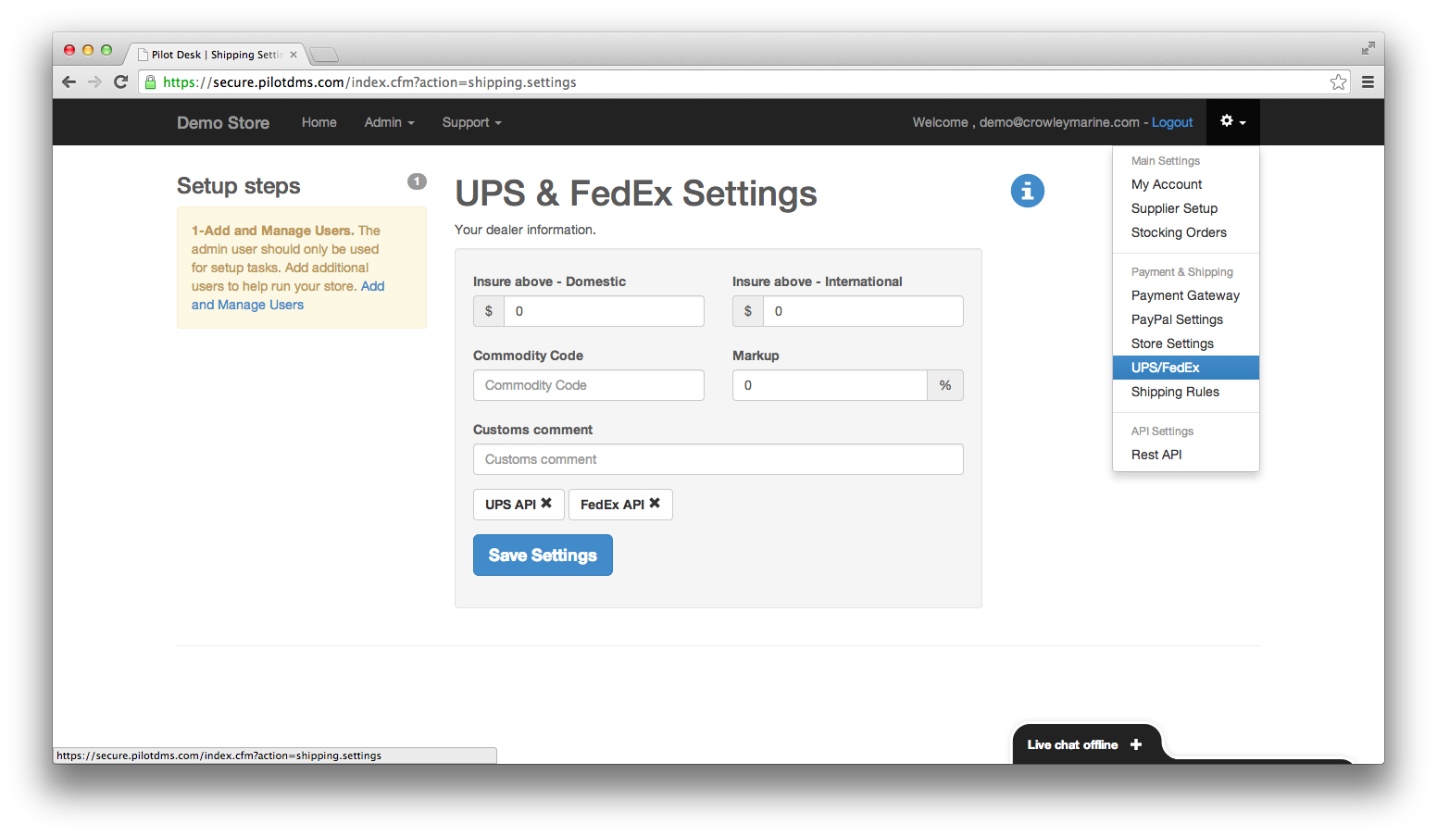
Task: Select Shipping Rules menu entry
Action: (x=1175, y=392)
